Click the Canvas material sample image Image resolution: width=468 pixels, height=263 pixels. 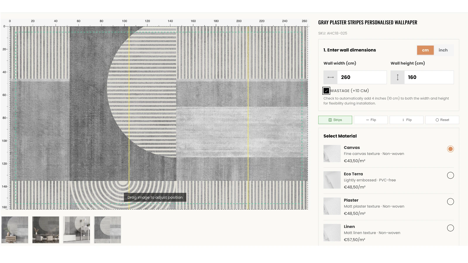point(332,154)
